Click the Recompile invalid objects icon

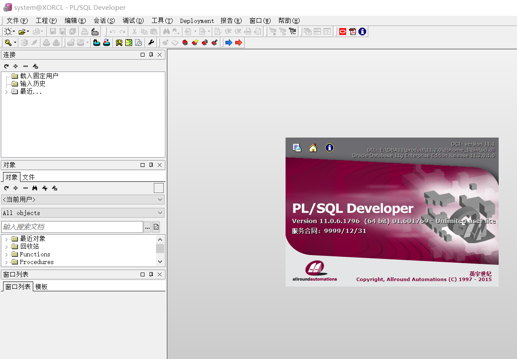(107, 43)
